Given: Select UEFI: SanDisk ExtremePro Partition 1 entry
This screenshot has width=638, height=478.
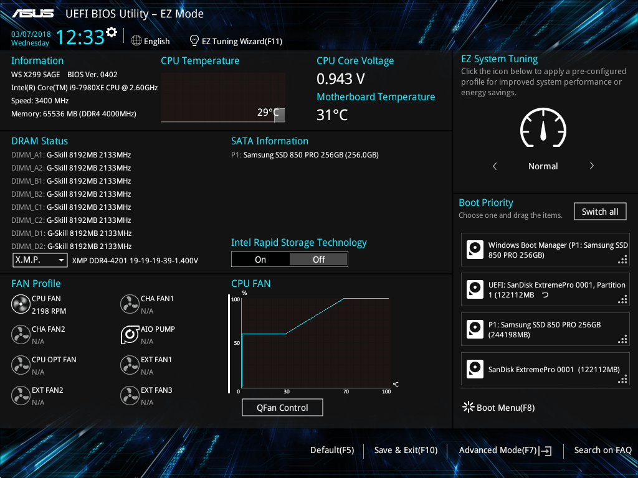Looking at the screenshot, I should coord(545,289).
